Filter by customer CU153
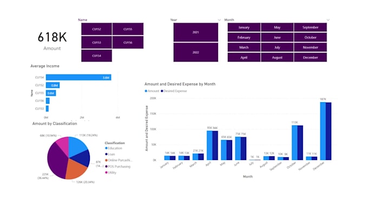 click(x=97, y=43)
